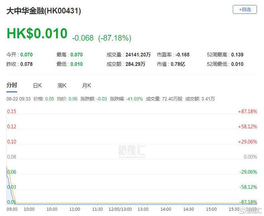The height and width of the screenshot is (216, 264).
Task: Click the 市盈率 value -0.165
Action: click(182, 55)
